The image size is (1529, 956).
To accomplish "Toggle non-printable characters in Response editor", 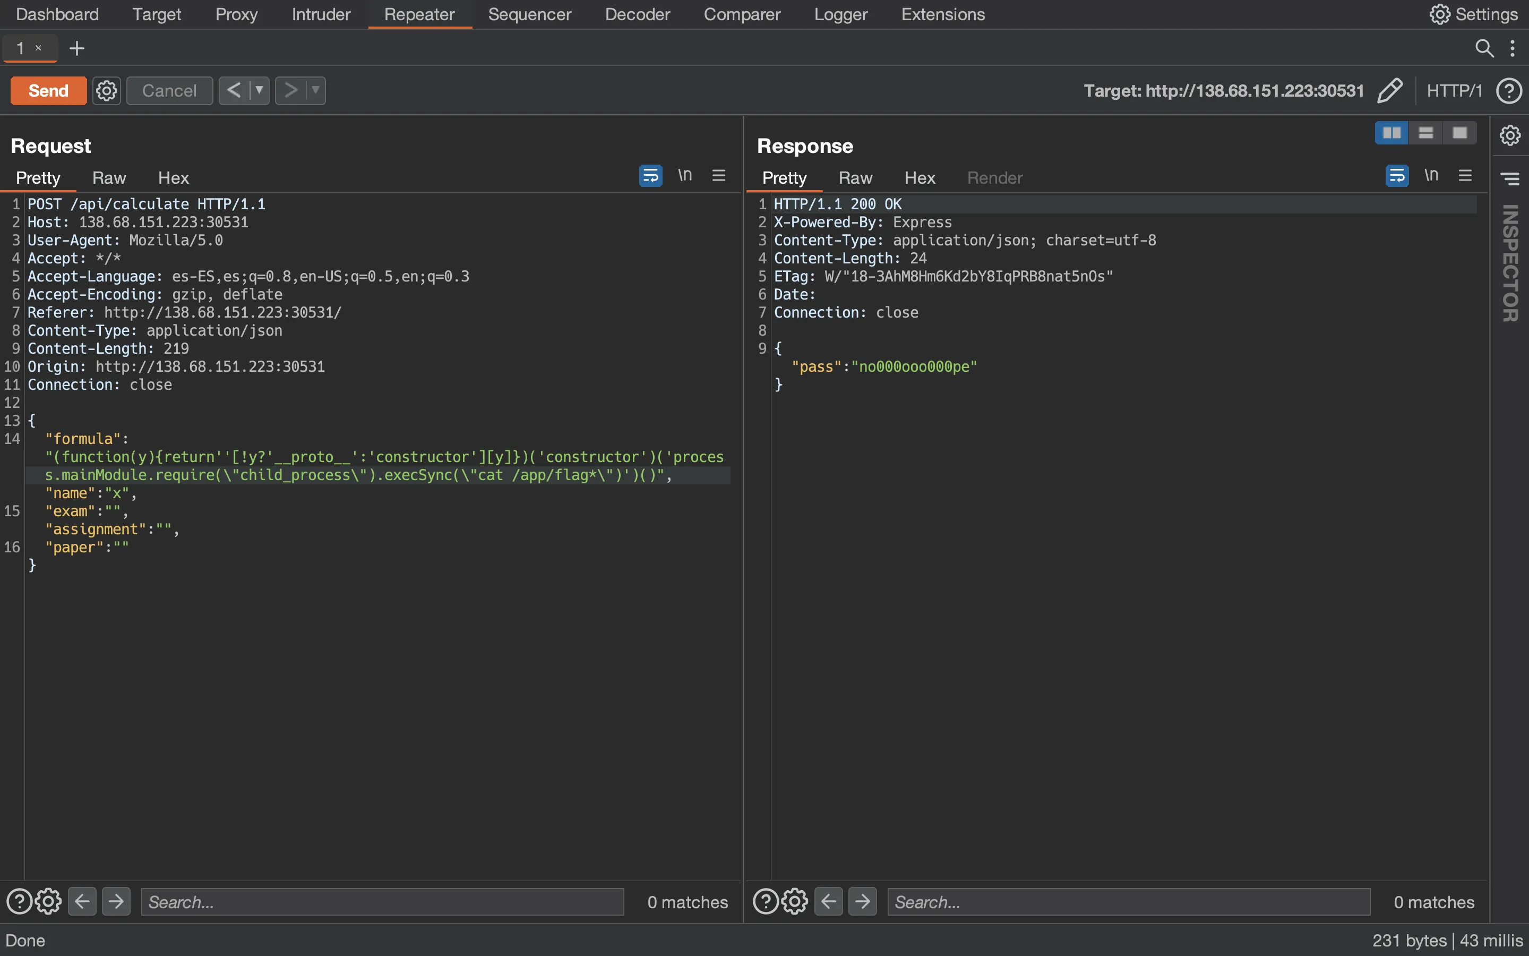I will pos(1432,175).
